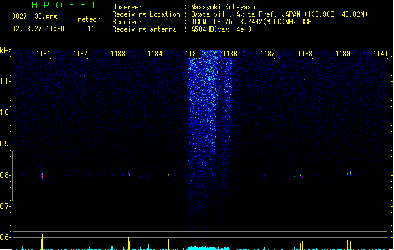The image size is (394, 250).
Task: Click time marker 1136
Action: click(x=230, y=54)
